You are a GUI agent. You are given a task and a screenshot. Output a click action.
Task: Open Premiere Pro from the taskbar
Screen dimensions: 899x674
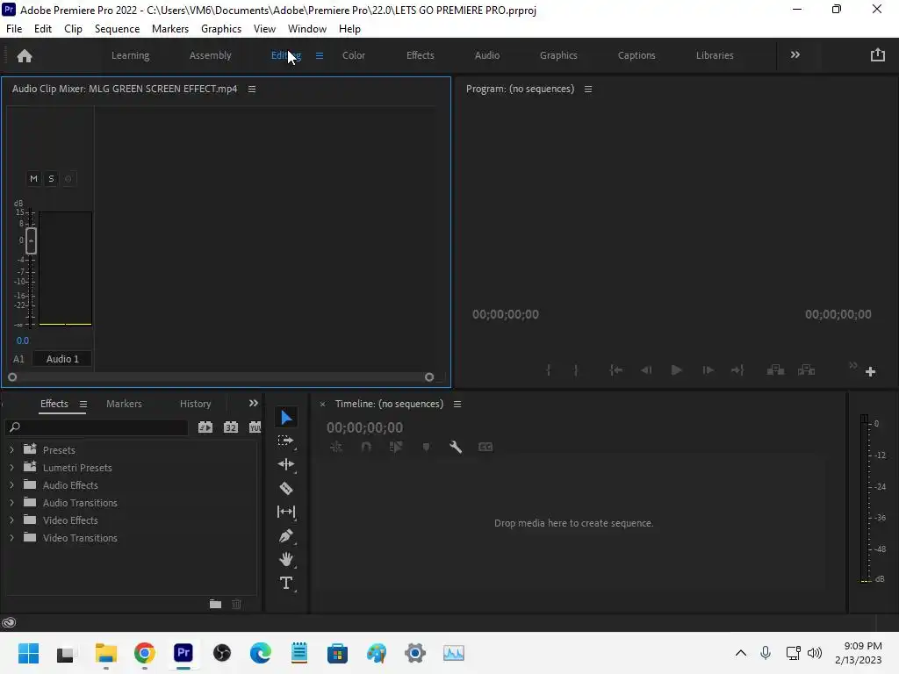[x=183, y=653]
